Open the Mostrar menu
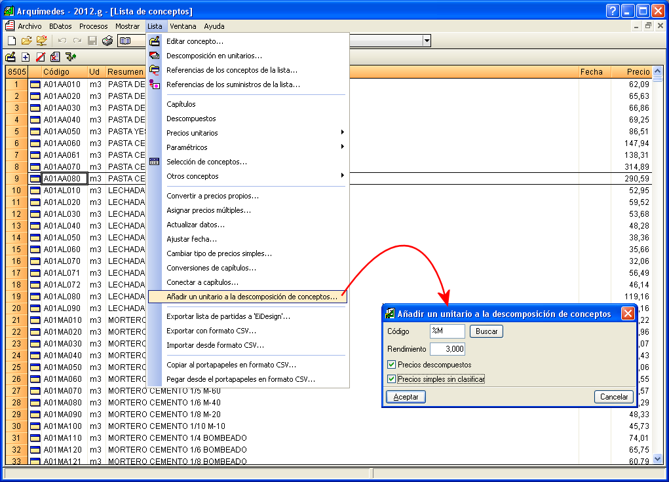 127,26
